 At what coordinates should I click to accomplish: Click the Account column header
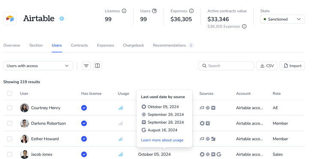pos(243,93)
